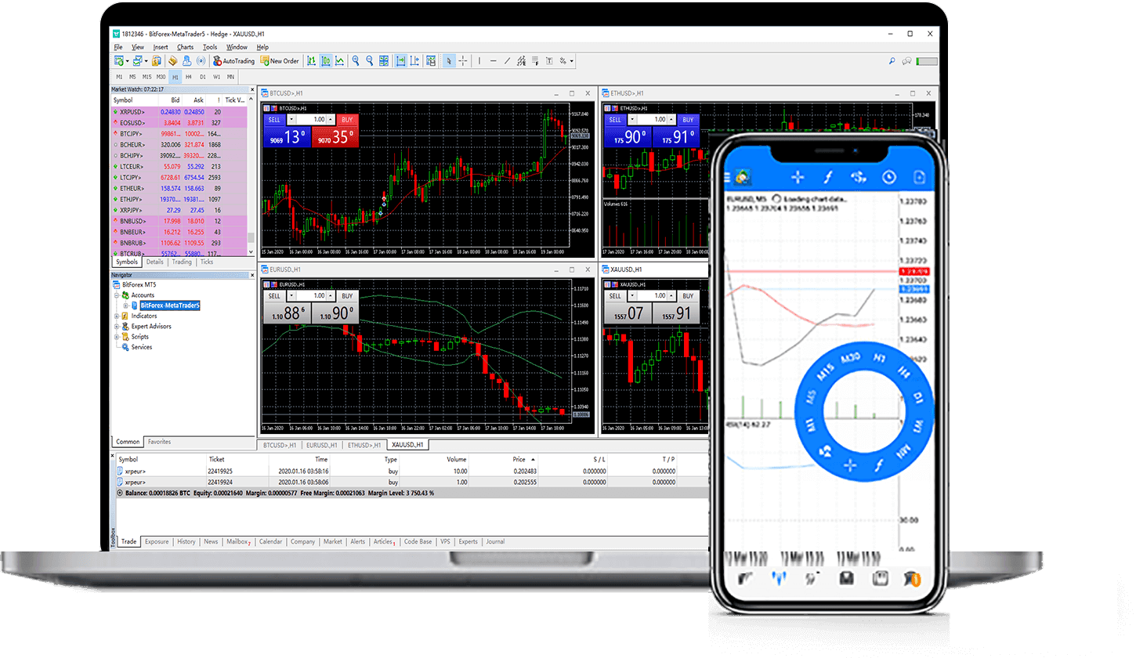Viewport: 1136px width, 658px height.
Task: Switch the chart to bar chart type
Action: tap(311, 60)
